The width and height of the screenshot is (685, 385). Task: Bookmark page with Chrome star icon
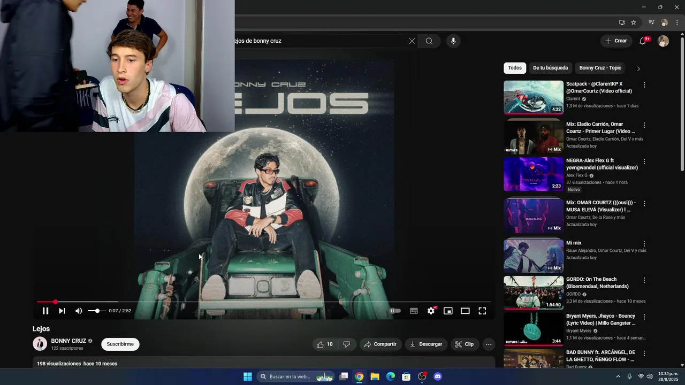[634, 22]
